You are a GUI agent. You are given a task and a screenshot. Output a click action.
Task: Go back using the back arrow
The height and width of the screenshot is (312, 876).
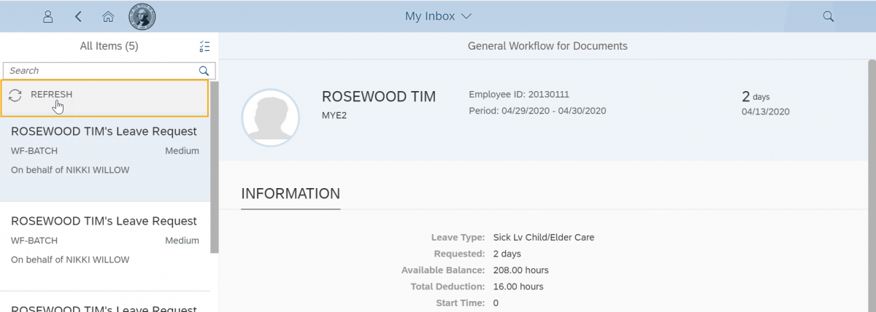(78, 16)
